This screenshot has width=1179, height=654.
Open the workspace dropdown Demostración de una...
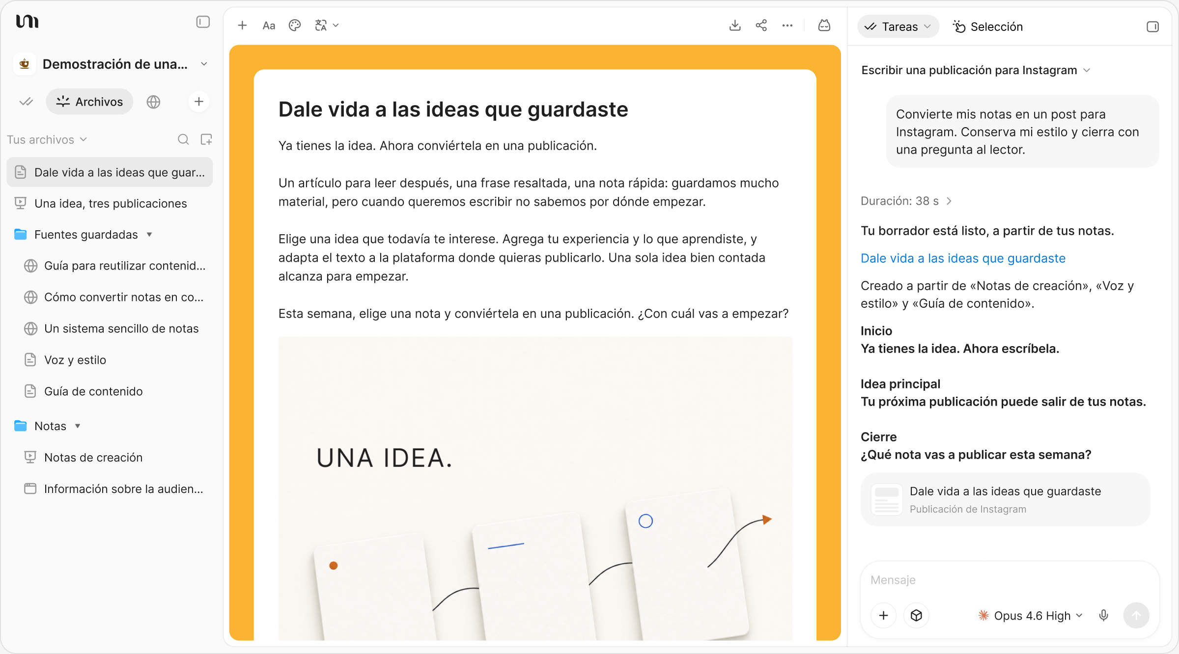204,64
